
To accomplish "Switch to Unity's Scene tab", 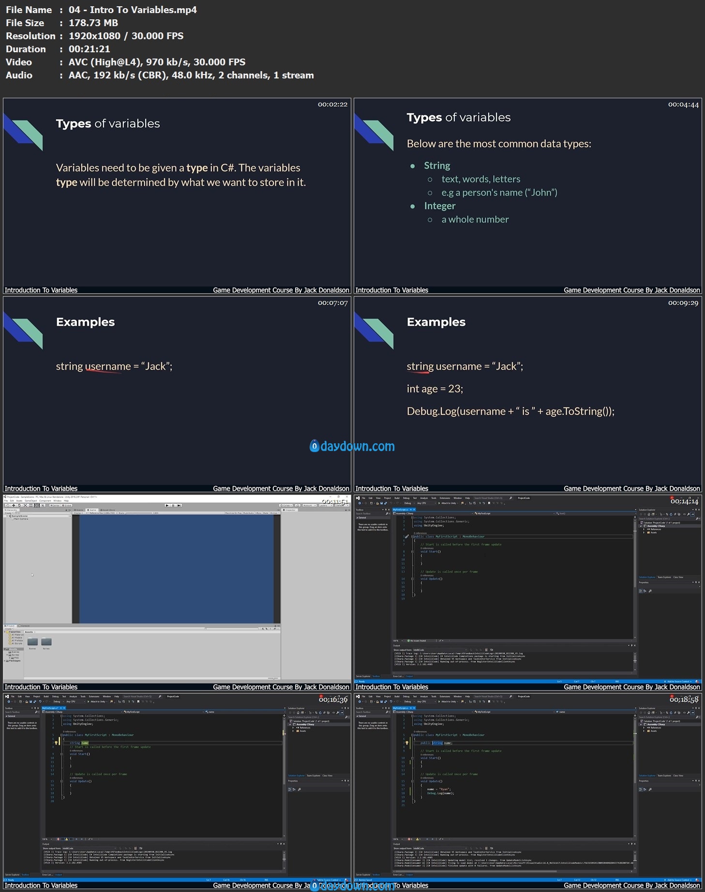I will point(79,510).
